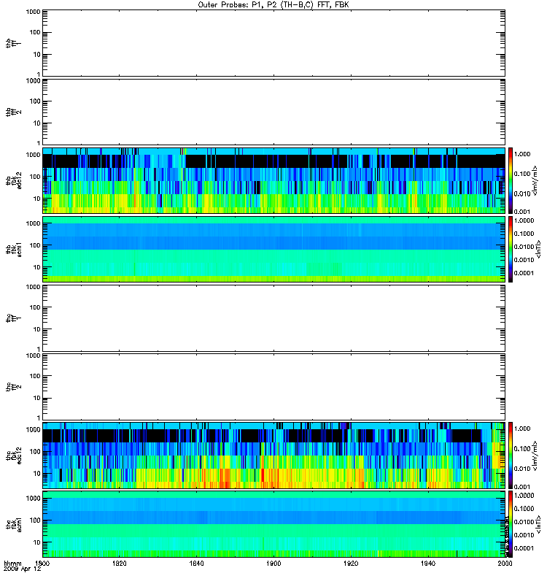
Task: Click the 2000 time axis label
Action: (505, 563)
